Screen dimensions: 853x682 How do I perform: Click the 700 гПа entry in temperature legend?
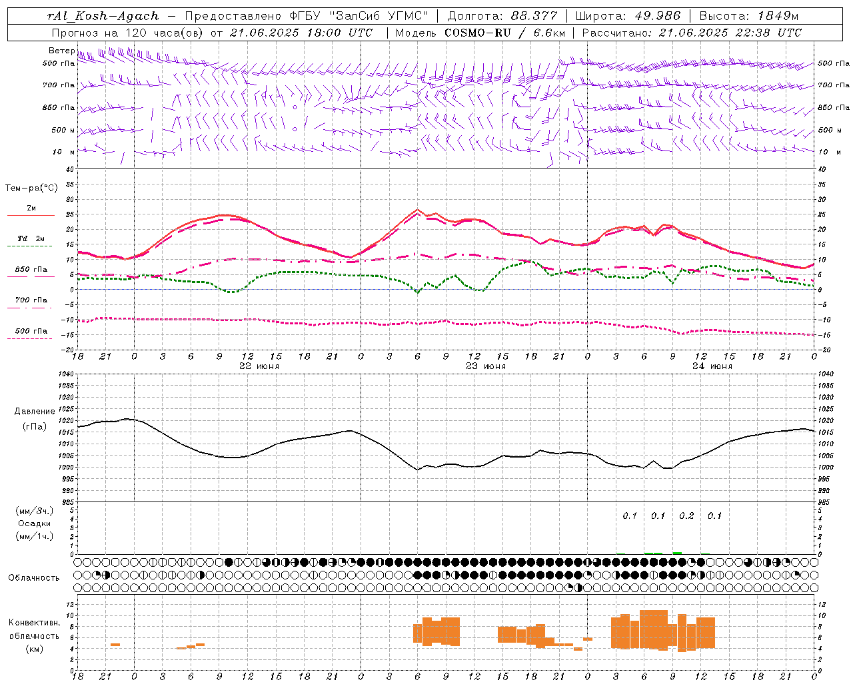(31, 300)
